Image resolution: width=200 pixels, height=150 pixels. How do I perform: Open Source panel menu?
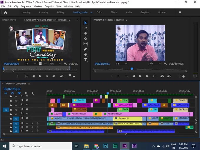pyautogui.click(x=69, y=20)
